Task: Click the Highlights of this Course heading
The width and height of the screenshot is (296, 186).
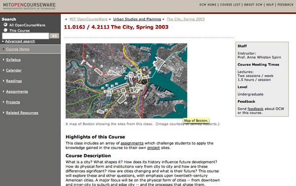Action: (x=95, y=137)
